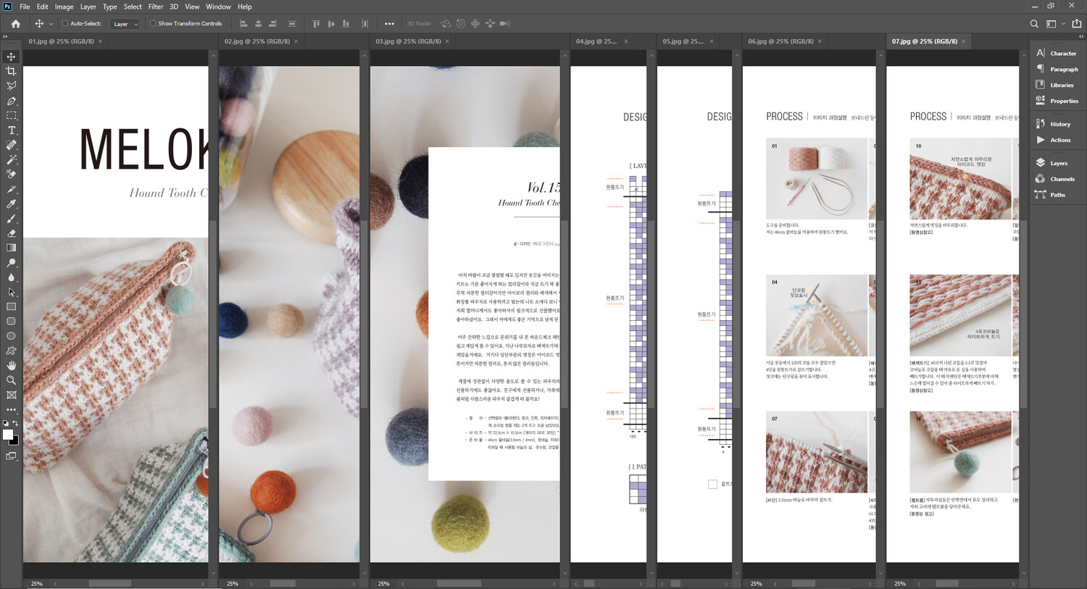Open the Filter menu

[x=155, y=7]
